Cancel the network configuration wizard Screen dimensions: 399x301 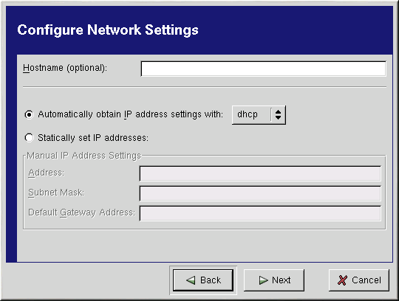tap(359, 280)
